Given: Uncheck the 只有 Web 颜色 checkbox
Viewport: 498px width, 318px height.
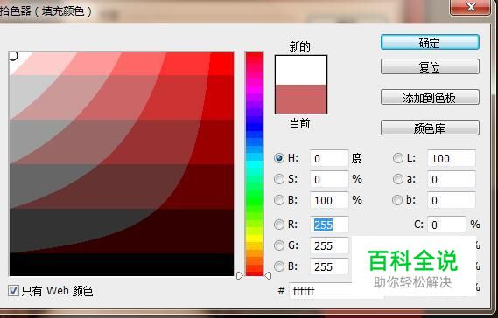Looking at the screenshot, I should tap(13, 290).
